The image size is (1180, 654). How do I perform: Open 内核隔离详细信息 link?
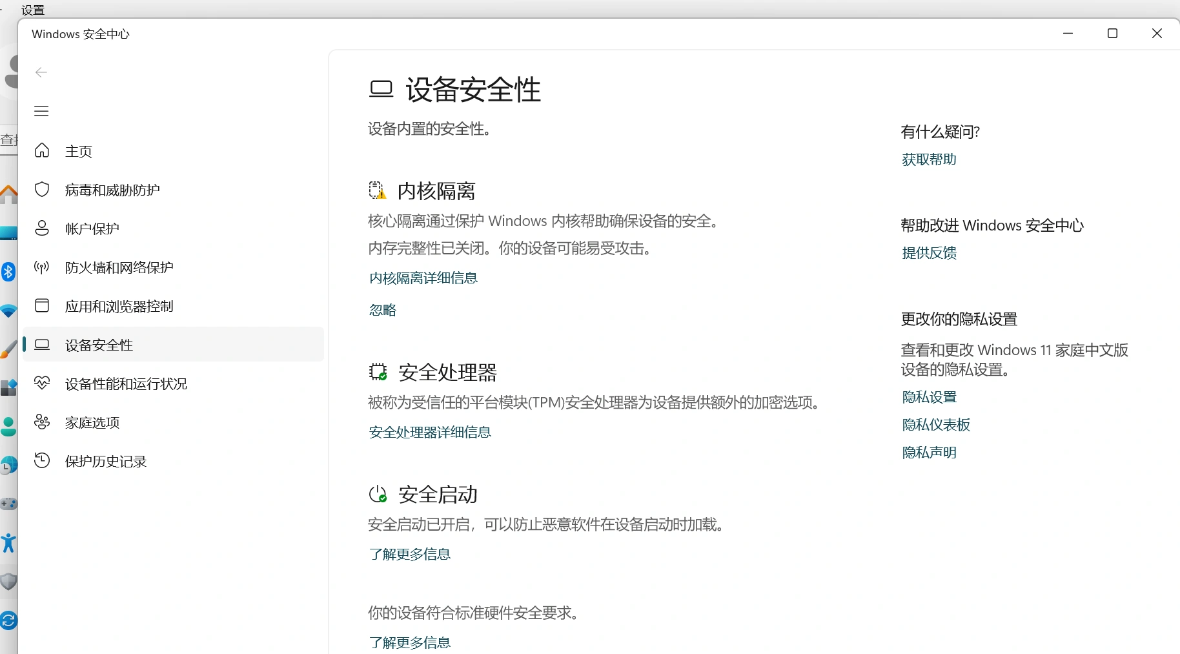click(422, 278)
